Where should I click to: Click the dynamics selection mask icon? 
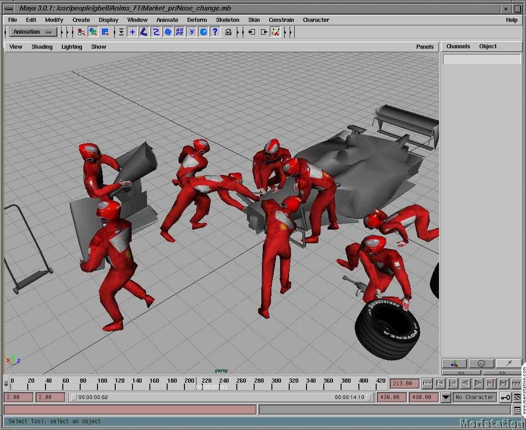coord(192,32)
